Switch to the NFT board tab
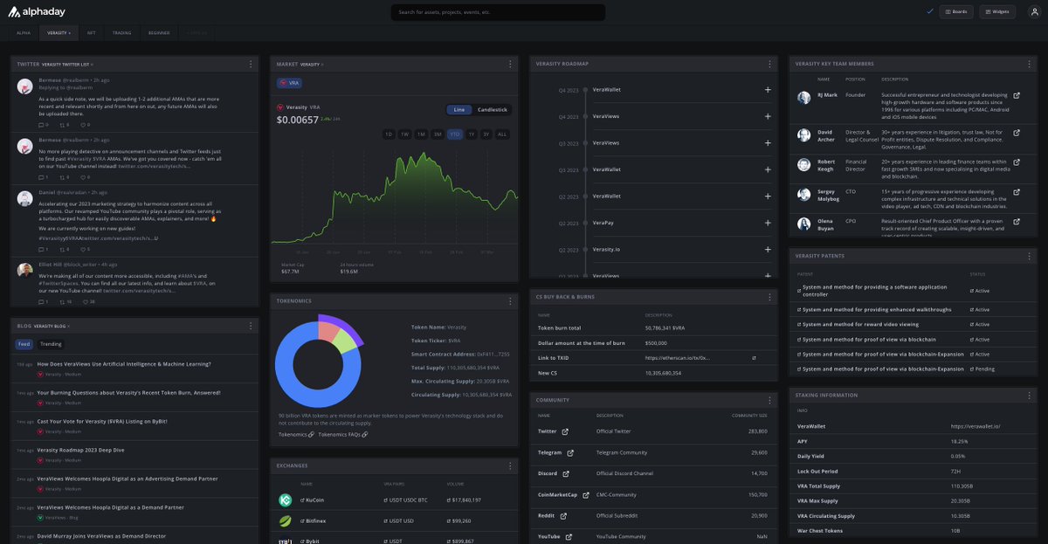The height and width of the screenshot is (544, 1048). tap(91, 33)
